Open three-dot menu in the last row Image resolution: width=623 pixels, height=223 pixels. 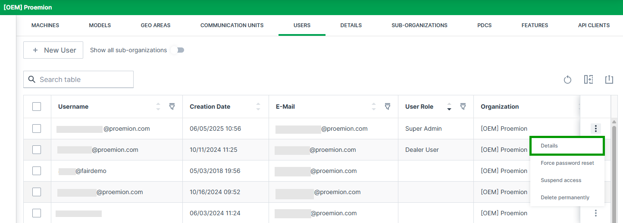pyautogui.click(x=595, y=213)
